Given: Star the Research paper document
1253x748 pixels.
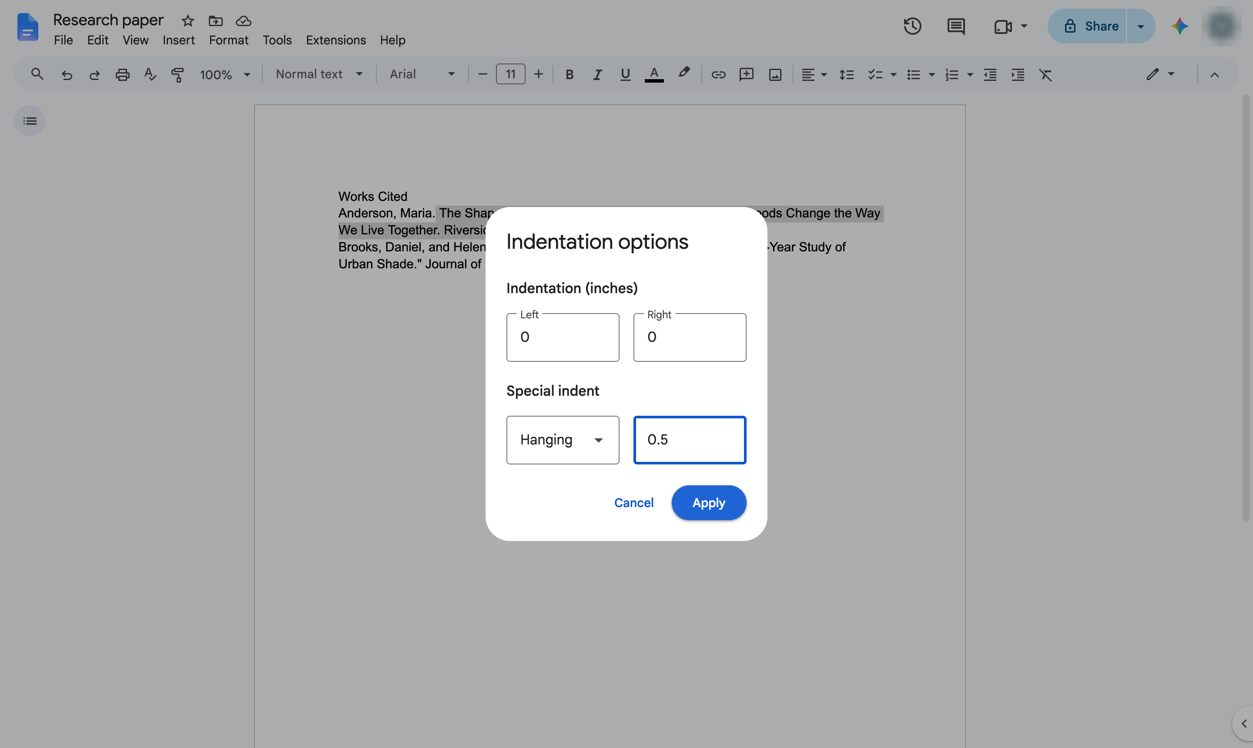Looking at the screenshot, I should [188, 21].
